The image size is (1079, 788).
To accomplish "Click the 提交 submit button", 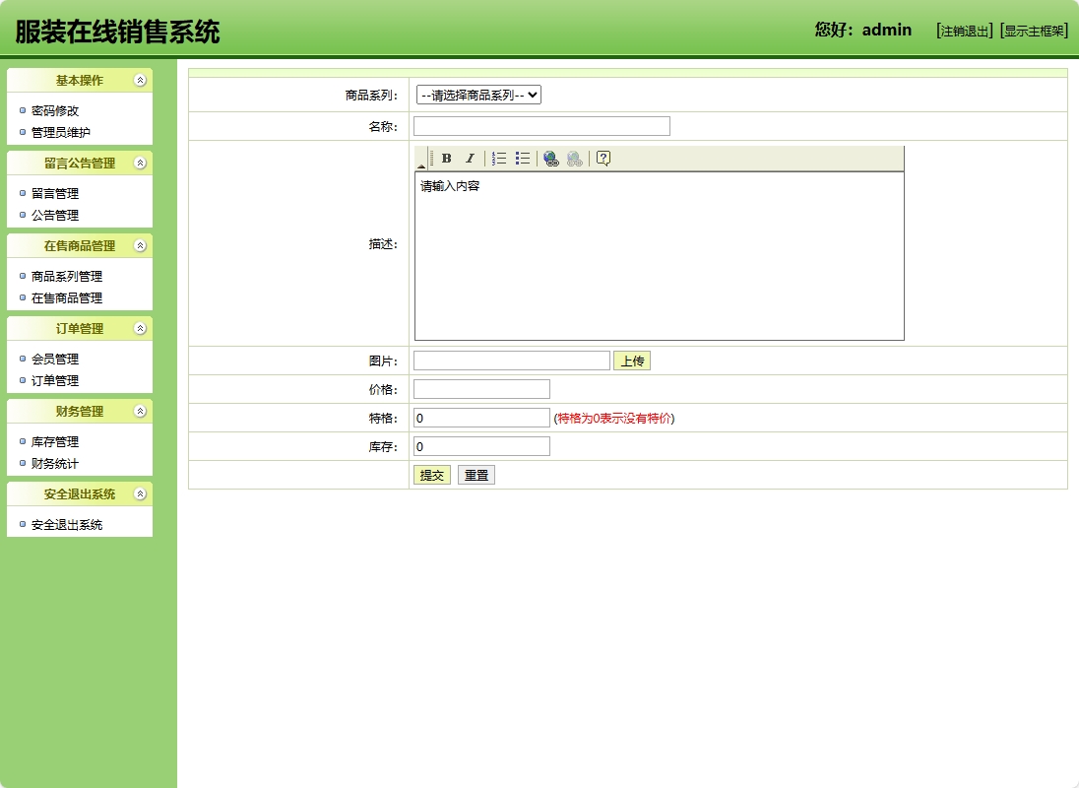I will tap(431, 474).
